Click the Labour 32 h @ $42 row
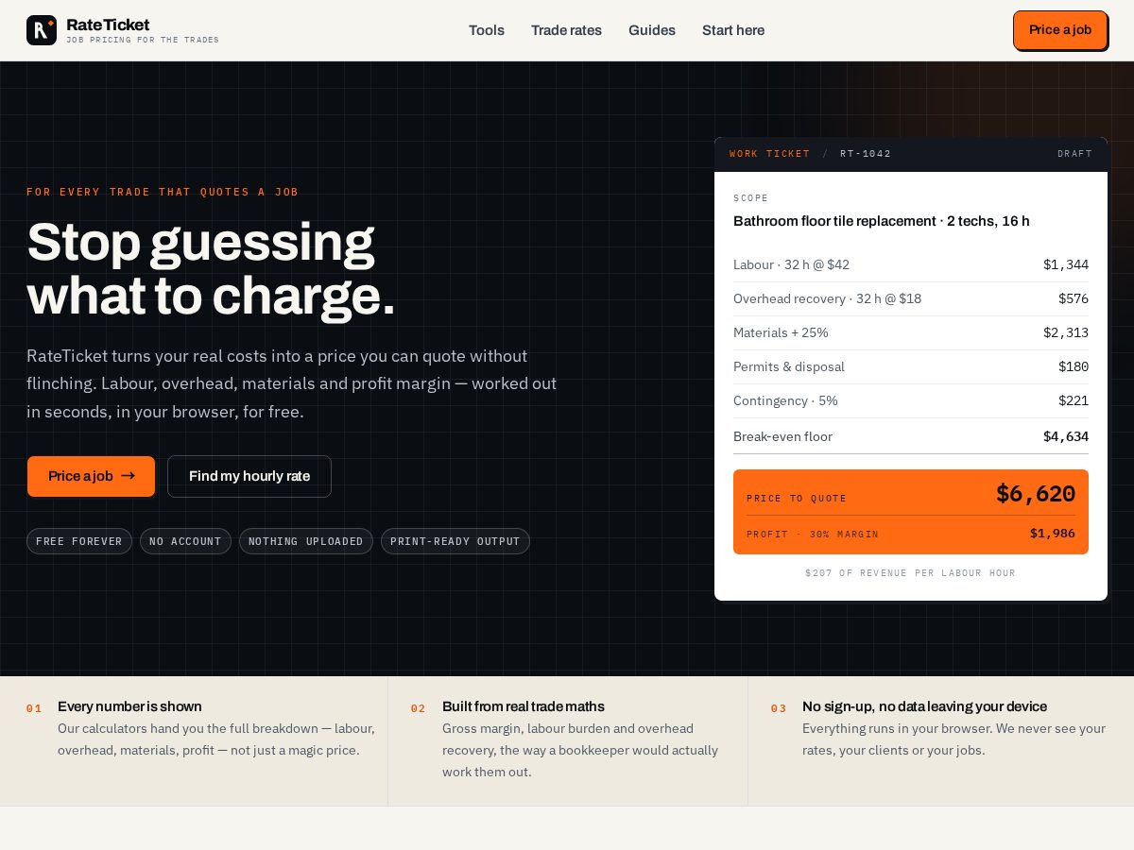The width and height of the screenshot is (1134, 850). (911, 264)
